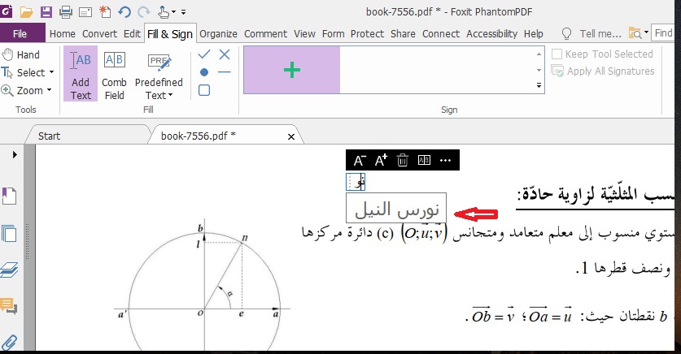Image resolution: width=681 pixels, height=354 pixels.
Task: Decrease text size with A- button
Action: 360,161
